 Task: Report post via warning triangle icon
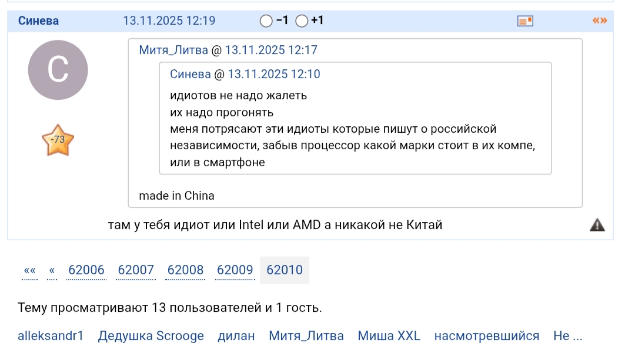click(x=597, y=225)
